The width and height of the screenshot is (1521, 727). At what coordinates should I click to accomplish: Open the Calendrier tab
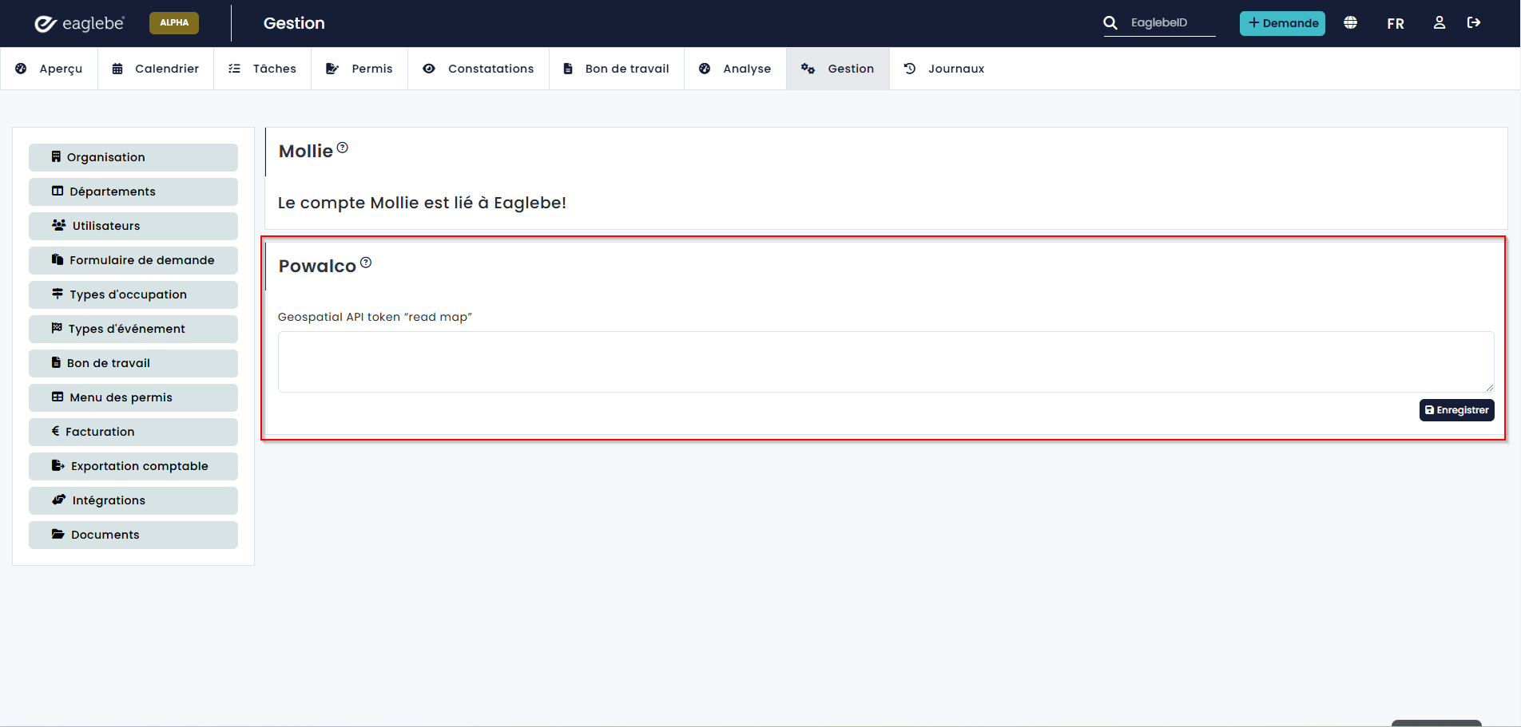click(x=156, y=69)
